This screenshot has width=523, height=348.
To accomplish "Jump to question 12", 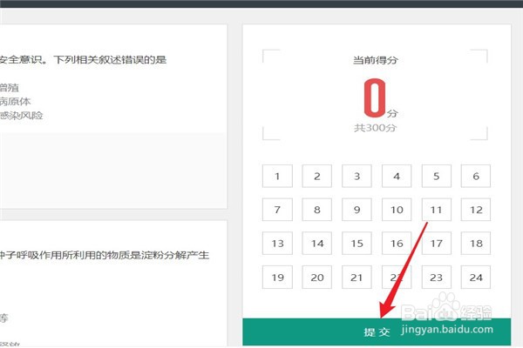I will tap(476, 210).
